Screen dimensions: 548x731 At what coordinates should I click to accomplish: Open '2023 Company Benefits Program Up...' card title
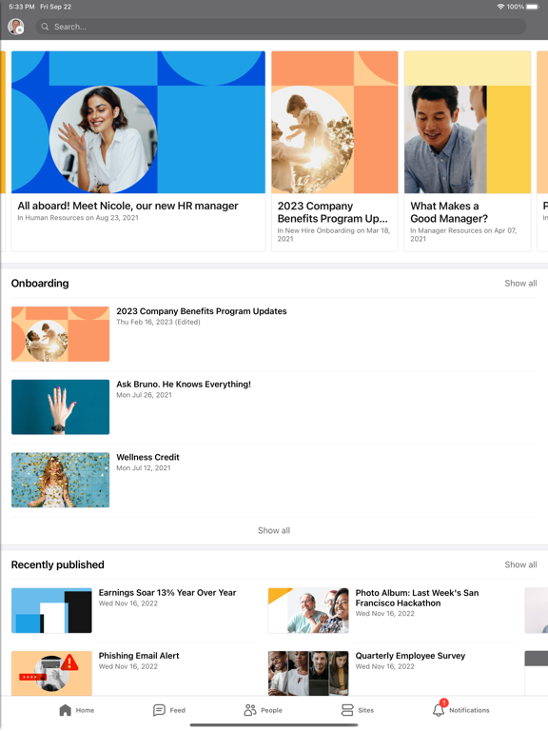click(333, 212)
